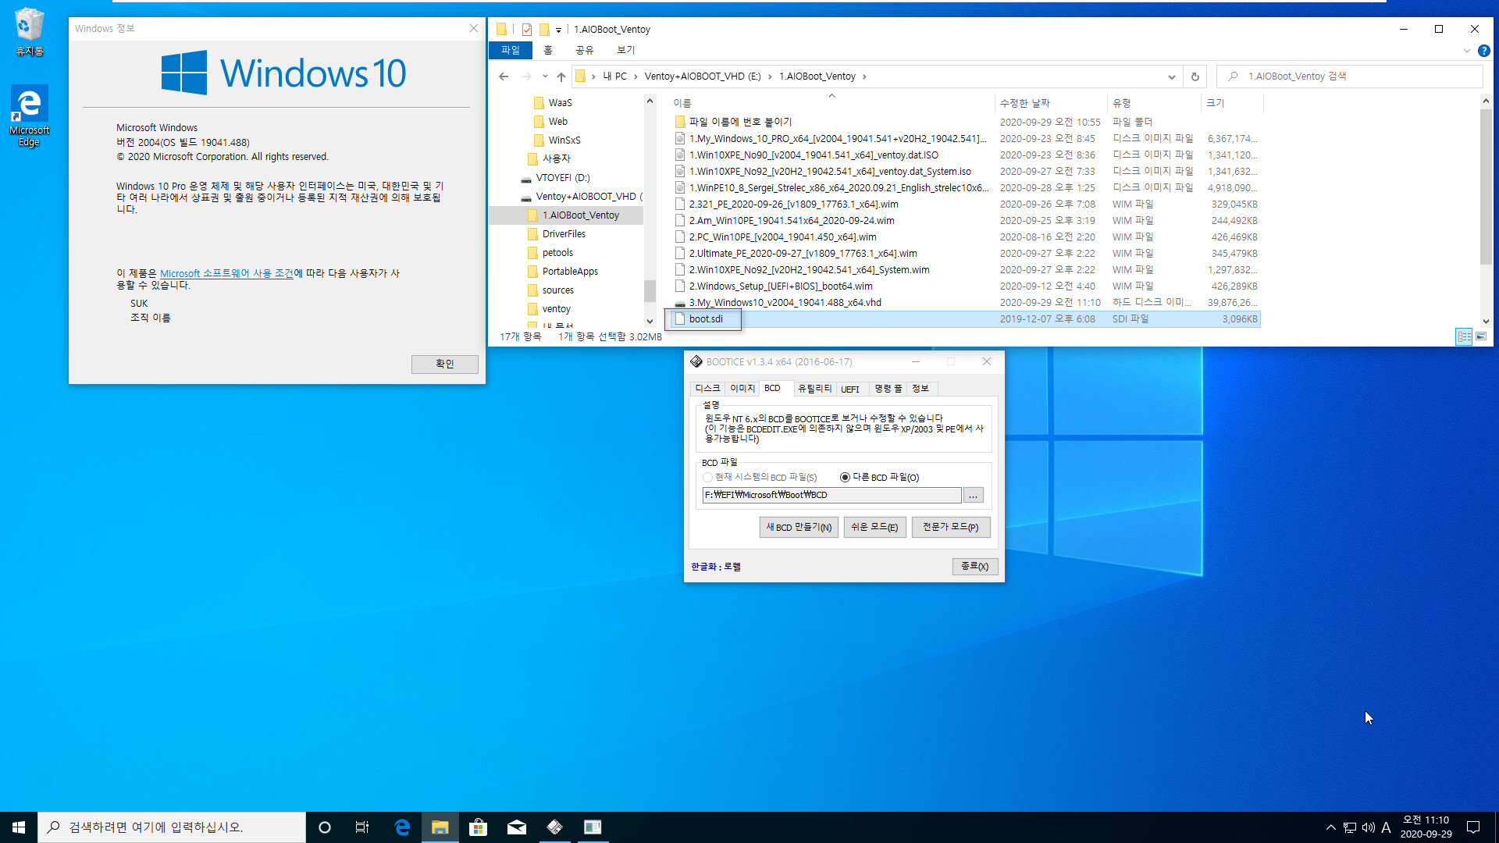Select VTOYEFI (D:) drive in tree
1499x843 pixels.
[x=563, y=178]
